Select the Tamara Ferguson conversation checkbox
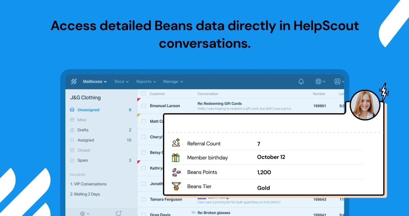 click(x=144, y=199)
